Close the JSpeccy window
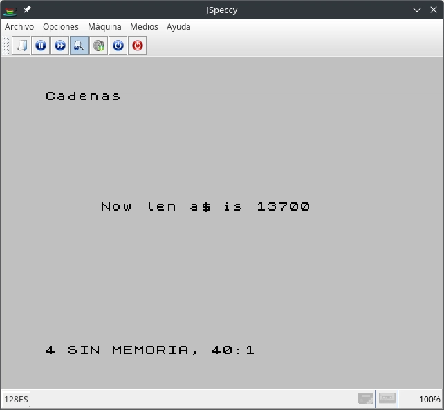The image size is (444, 410). [x=434, y=10]
